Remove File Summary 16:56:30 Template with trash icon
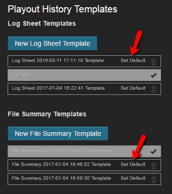Image resolution: width=172 pixels, height=194 pixels. click(153, 179)
